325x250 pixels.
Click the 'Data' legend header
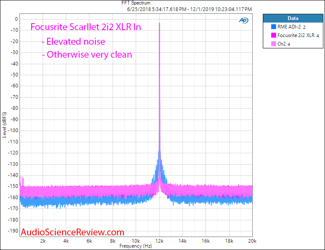293,18
